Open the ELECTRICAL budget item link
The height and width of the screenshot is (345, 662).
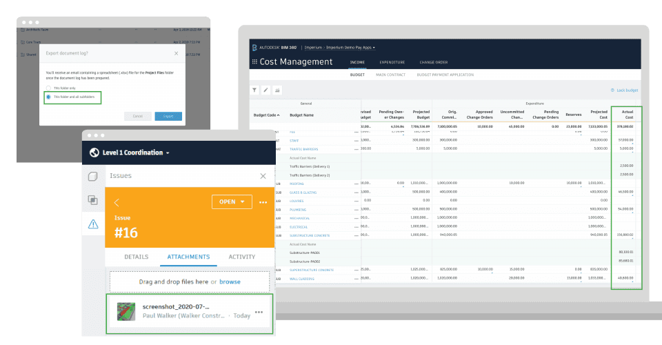[x=299, y=227]
